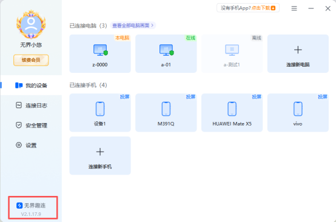The height and width of the screenshot is (222, 336).
Task: Click the 安全管理 shield icon
Action: pos(19,125)
